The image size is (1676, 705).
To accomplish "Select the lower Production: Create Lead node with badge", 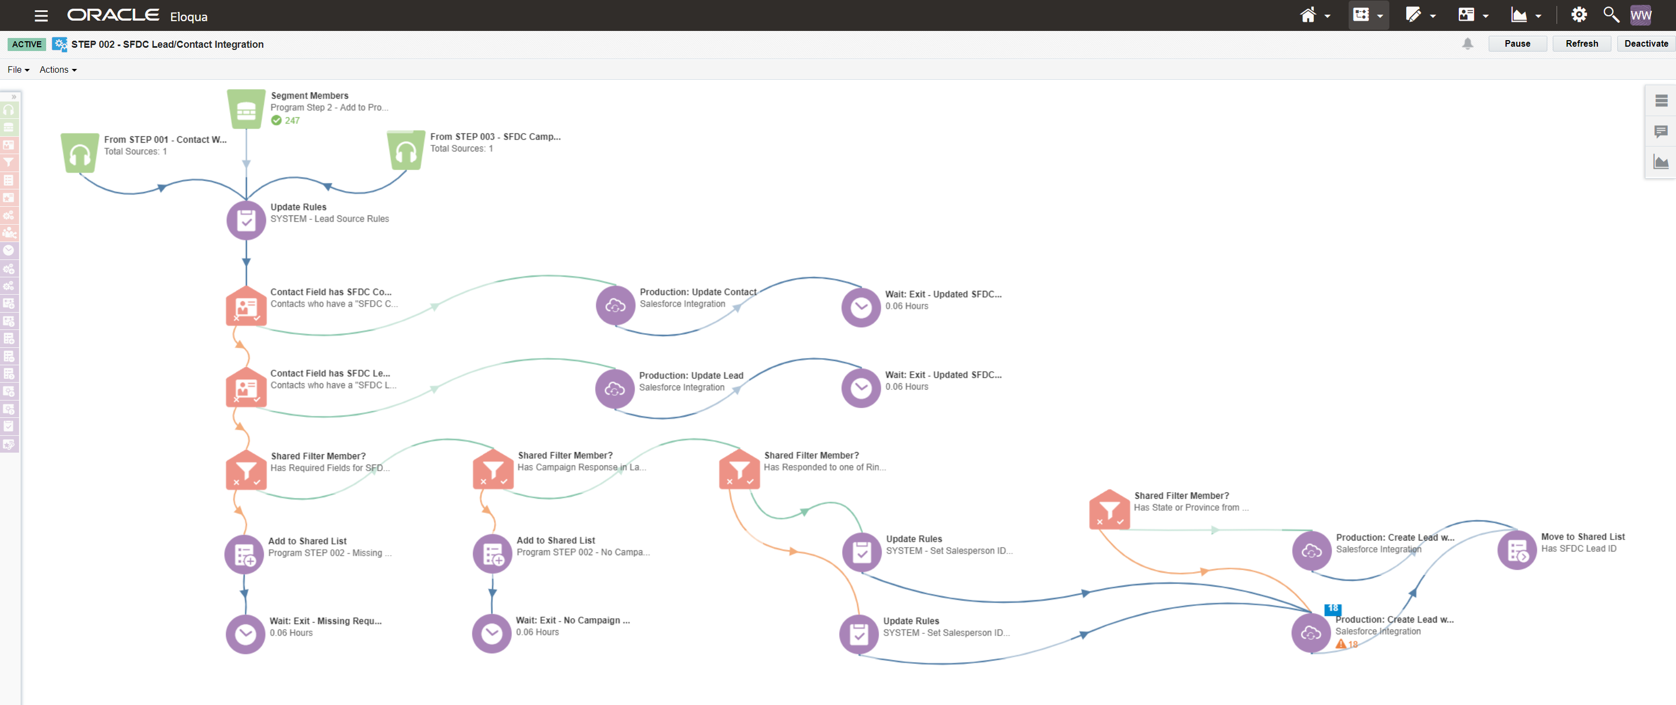I will (x=1311, y=633).
